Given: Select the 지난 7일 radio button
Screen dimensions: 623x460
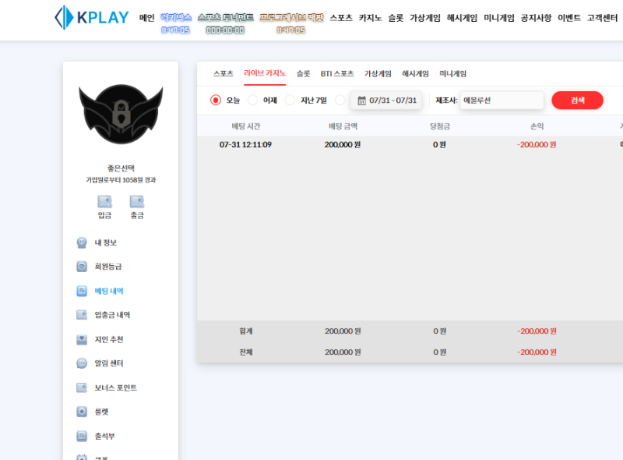Looking at the screenshot, I should (x=290, y=101).
